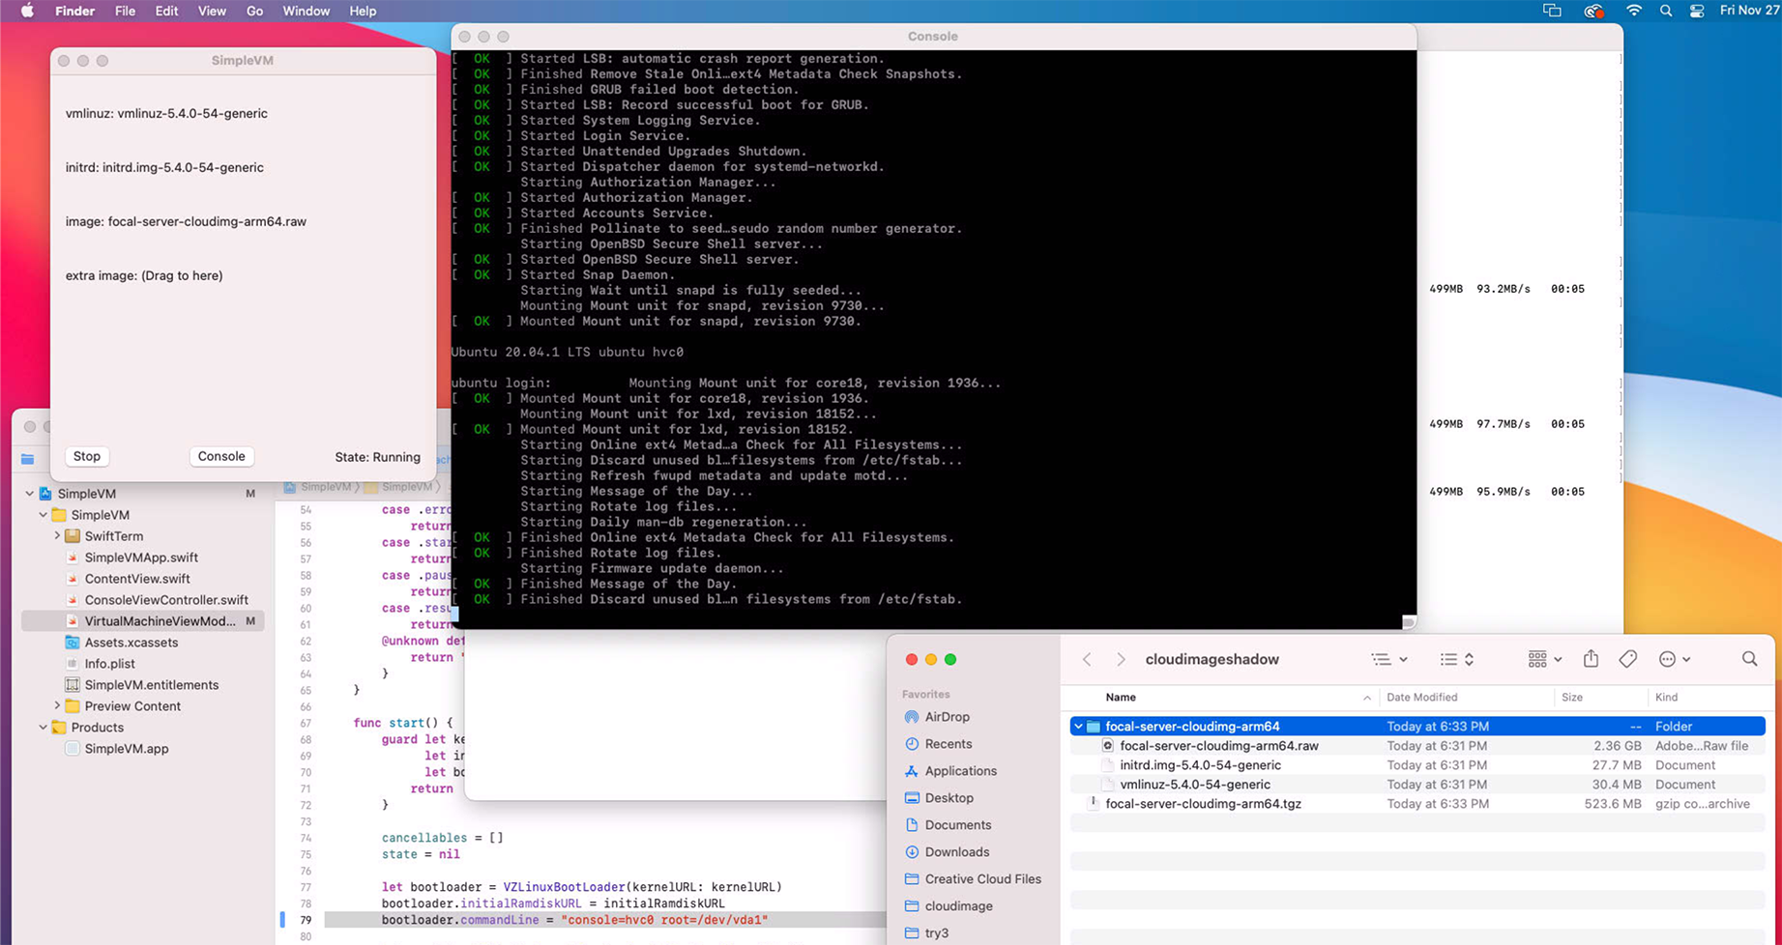This screenshot has height=945, width=1782.
Task: Expand the SwiftTerm folder
Action: [x=57, y=536]
